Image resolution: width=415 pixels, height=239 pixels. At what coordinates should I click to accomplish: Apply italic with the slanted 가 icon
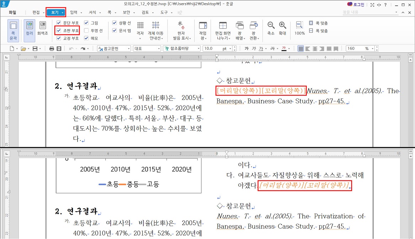pos(254,49)
